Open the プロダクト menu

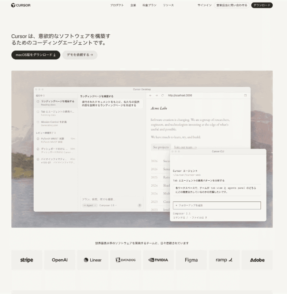[x=117, y=5]
